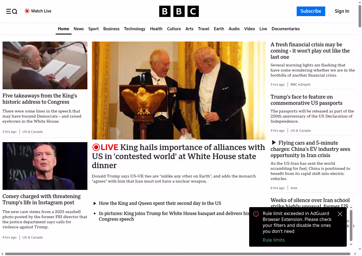This screenshot has height=256, width=362.
Task: Open the Sport tab
Action: [x=93, y=29]
